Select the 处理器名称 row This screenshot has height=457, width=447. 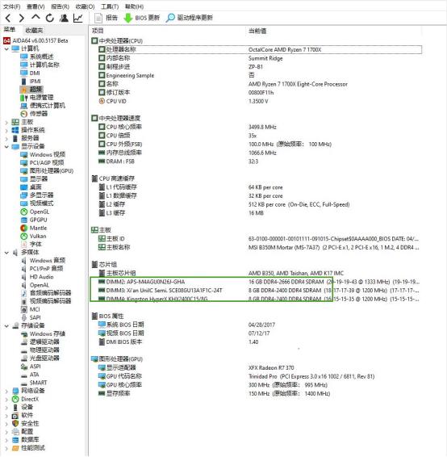pyautogui.click(x=260, y=49)
